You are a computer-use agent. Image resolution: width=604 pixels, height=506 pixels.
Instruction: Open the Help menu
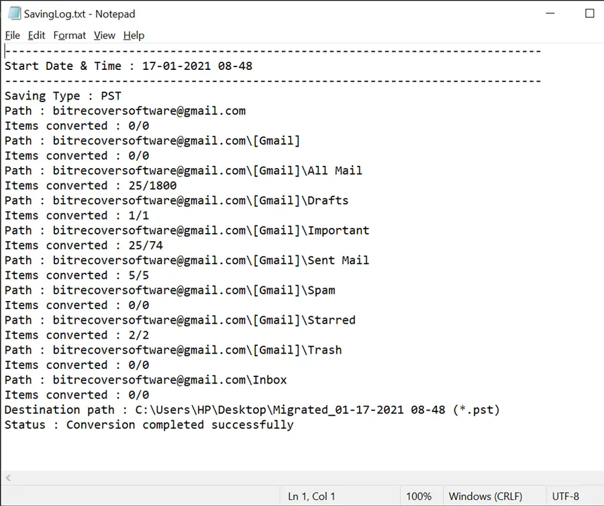point(134,36)
